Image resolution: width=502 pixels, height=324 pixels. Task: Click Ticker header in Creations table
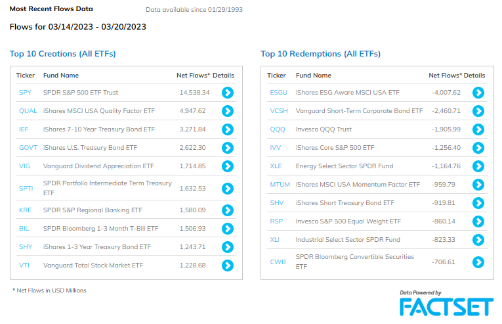tap(26, 76)
